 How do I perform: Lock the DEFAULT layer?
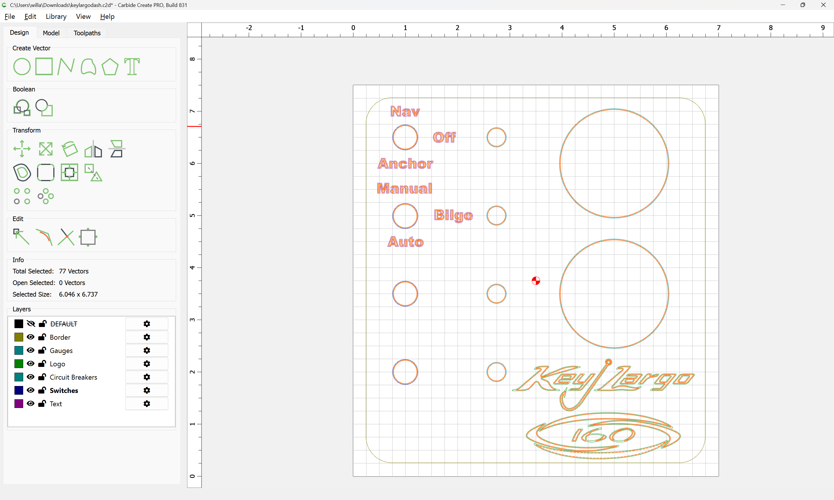pyautogui.click(x=43, y=324)
